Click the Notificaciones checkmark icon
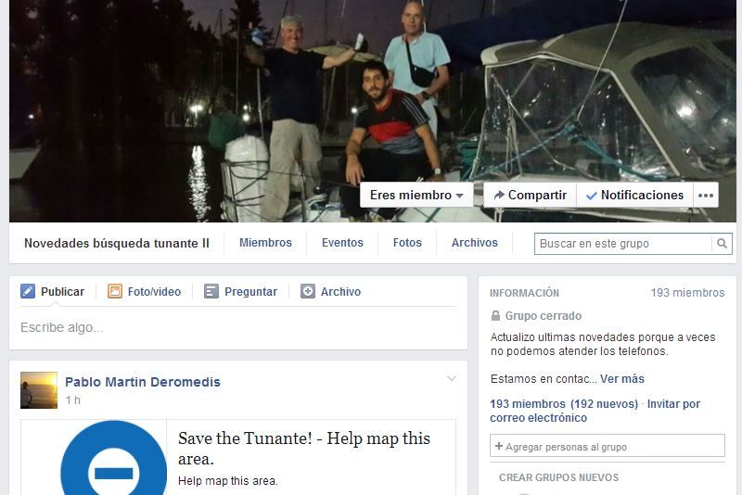Viewport: 742px width, 495px height. point(592,196)
